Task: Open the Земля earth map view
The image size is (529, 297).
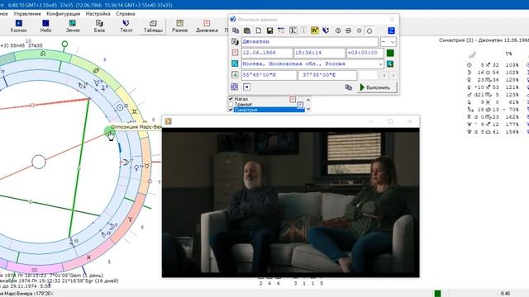Action: (72, 26)
